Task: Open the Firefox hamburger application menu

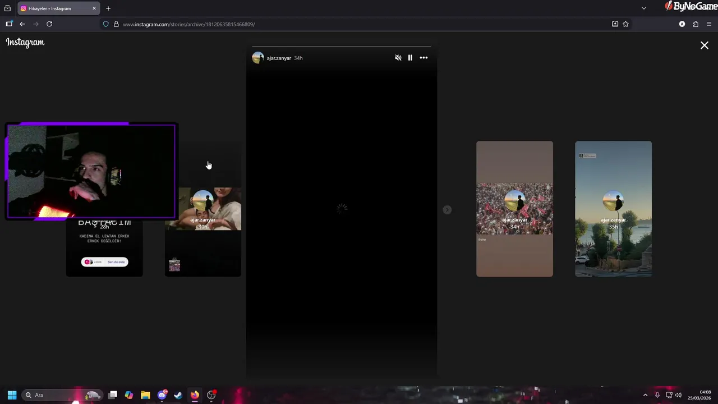Action: click(709, 24)
